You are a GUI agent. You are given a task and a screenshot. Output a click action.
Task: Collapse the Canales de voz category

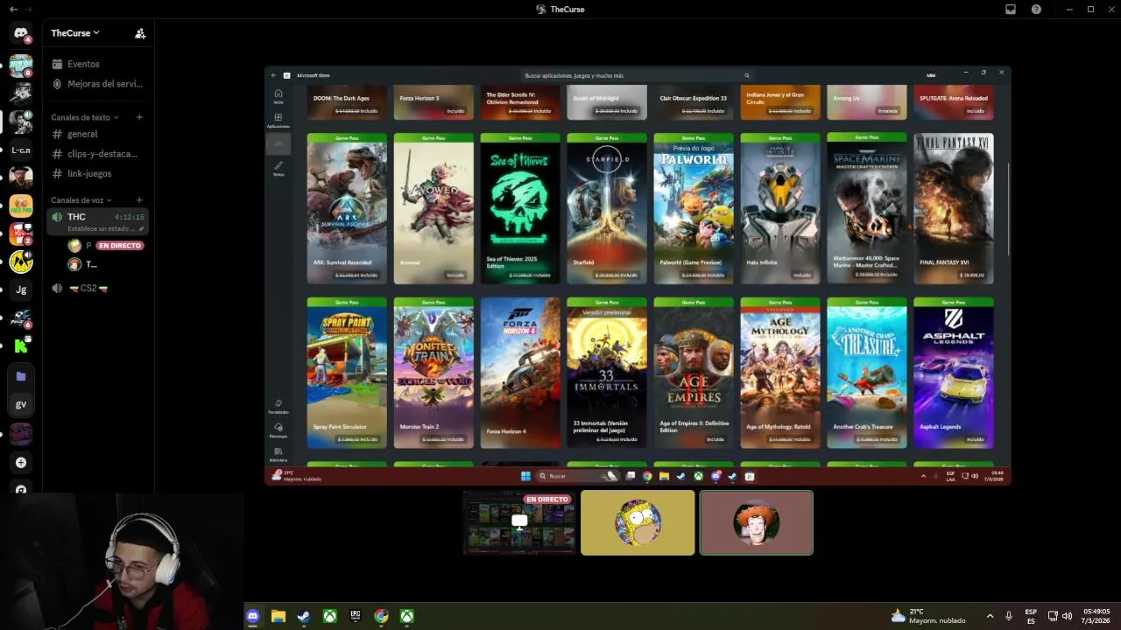[x=81, y=200]
